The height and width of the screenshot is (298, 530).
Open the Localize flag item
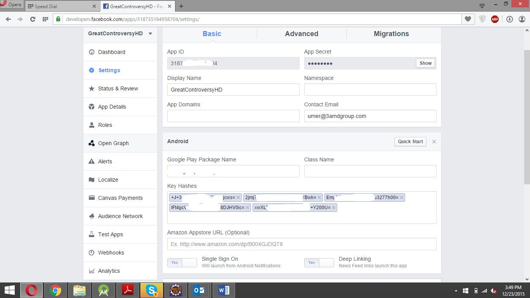click(120, 180)
